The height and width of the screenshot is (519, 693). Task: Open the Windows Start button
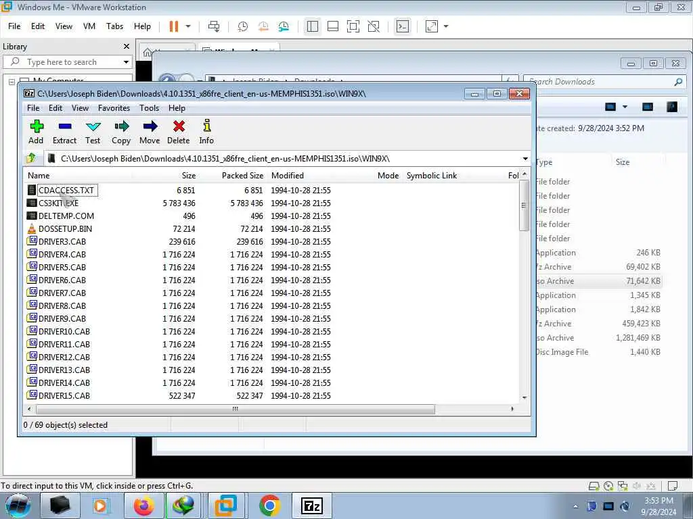(18, 505)
